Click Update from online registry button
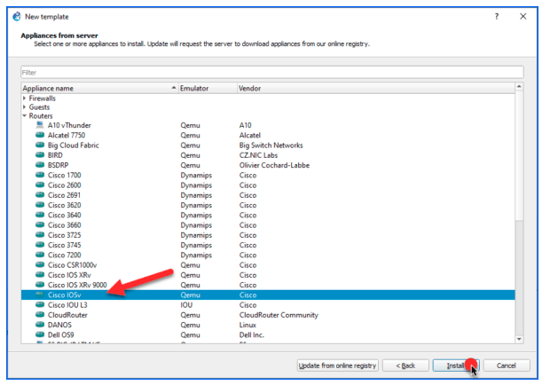The height and width of the screenshot is (385, 550). click(338, 365)
